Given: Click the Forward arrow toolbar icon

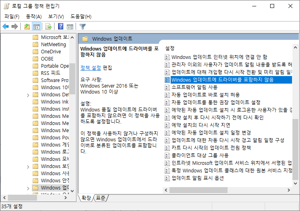Looking at the screenshot, I should pos(15,26).
